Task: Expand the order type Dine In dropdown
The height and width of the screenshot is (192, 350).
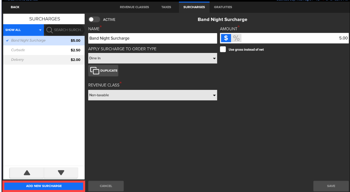Action: (x=152, y=58)
